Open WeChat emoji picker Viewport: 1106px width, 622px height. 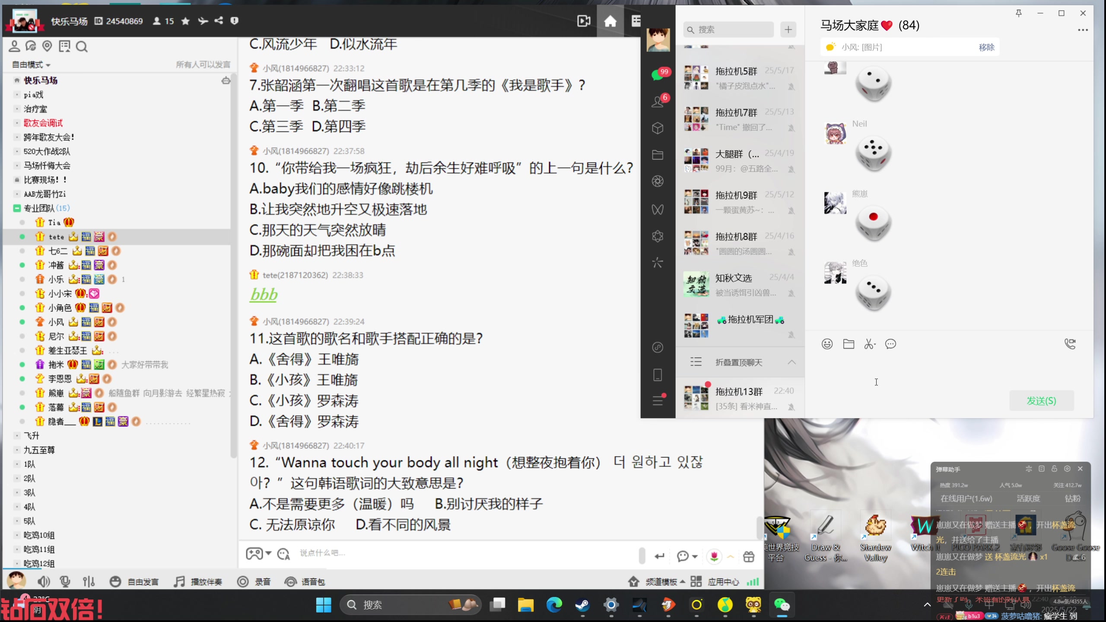click(827, 344)
